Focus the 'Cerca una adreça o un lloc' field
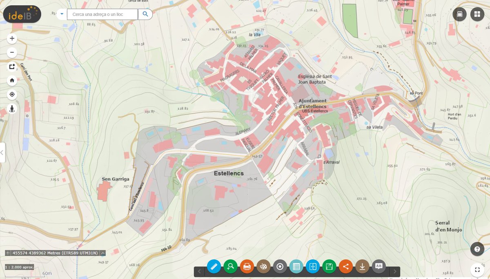The height and width of the screenshot is (279, 490). tap(102, 14)
